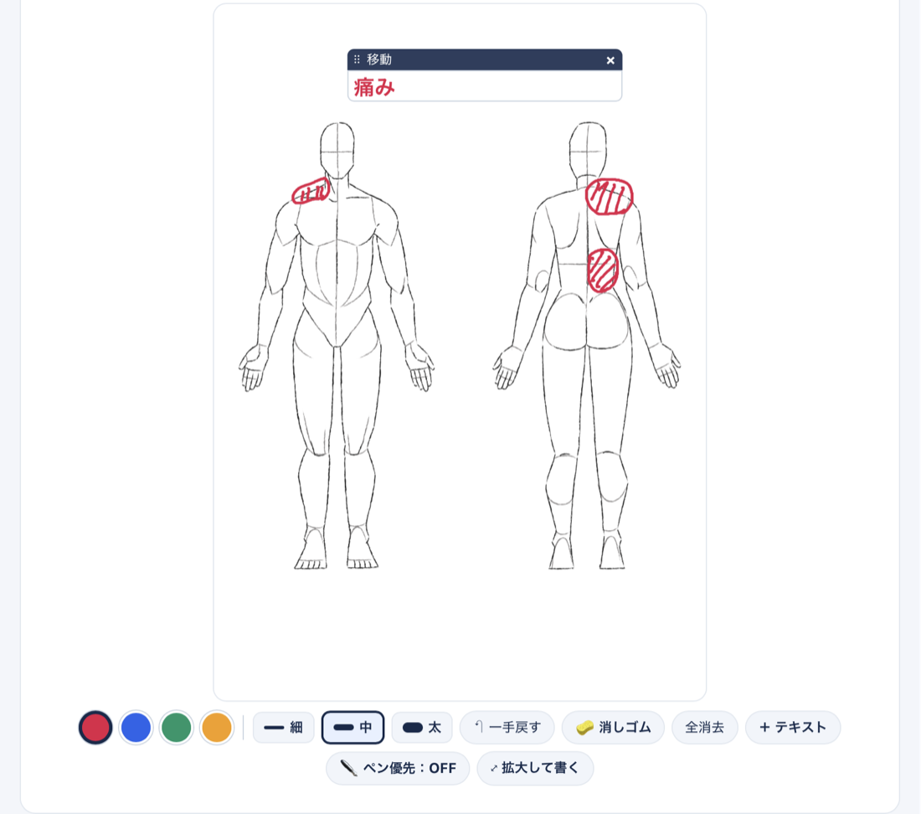
Task: Click the back view lower back marking
Action: (603, 270)
